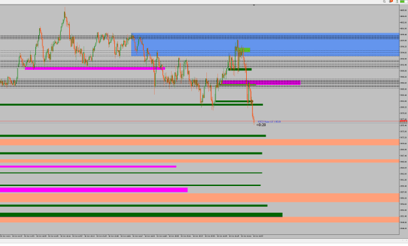Open the orange notifications icon in top bar
Viewport: 408px width, 246px height.
click(391, 1)
